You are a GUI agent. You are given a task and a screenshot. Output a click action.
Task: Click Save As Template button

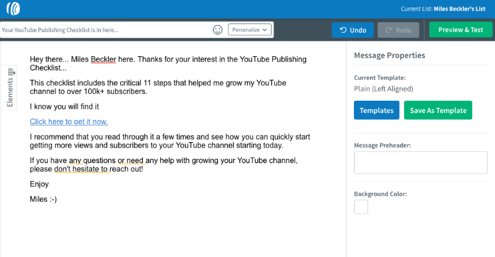(x=438, y=110)
